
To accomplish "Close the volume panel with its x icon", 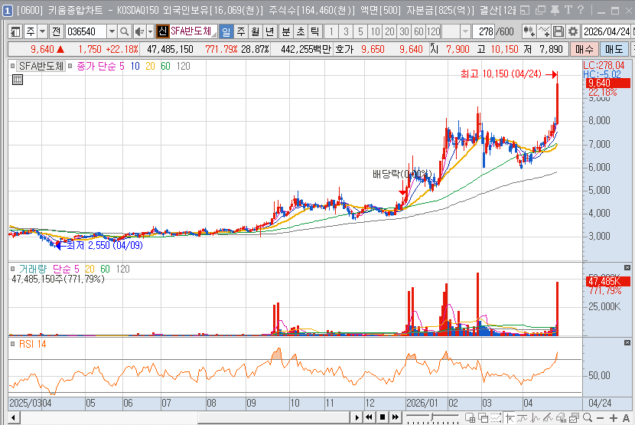I will (627, 268).
